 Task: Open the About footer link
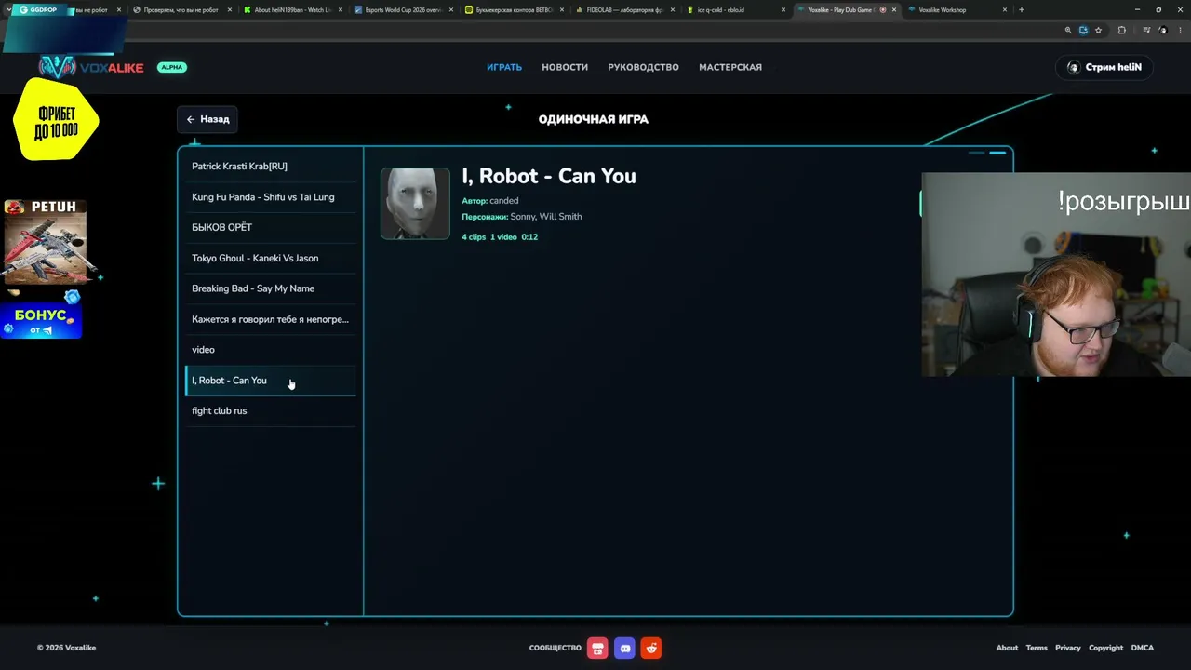point(1007,648)
